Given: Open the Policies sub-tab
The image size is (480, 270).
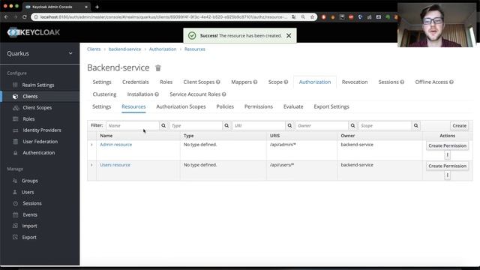Looking at the screenshot, I should pos(225,106).
